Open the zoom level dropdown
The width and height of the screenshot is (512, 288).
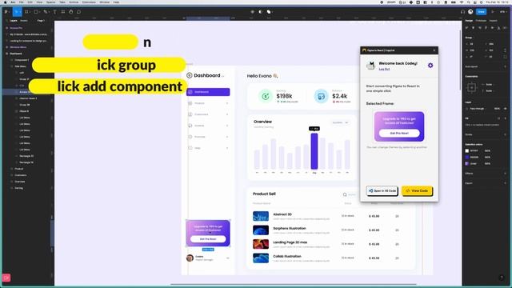tap(502, 12)
